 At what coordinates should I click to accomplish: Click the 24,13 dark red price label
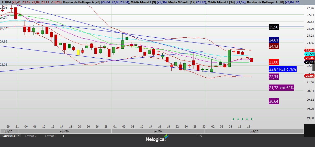[274, 46]
